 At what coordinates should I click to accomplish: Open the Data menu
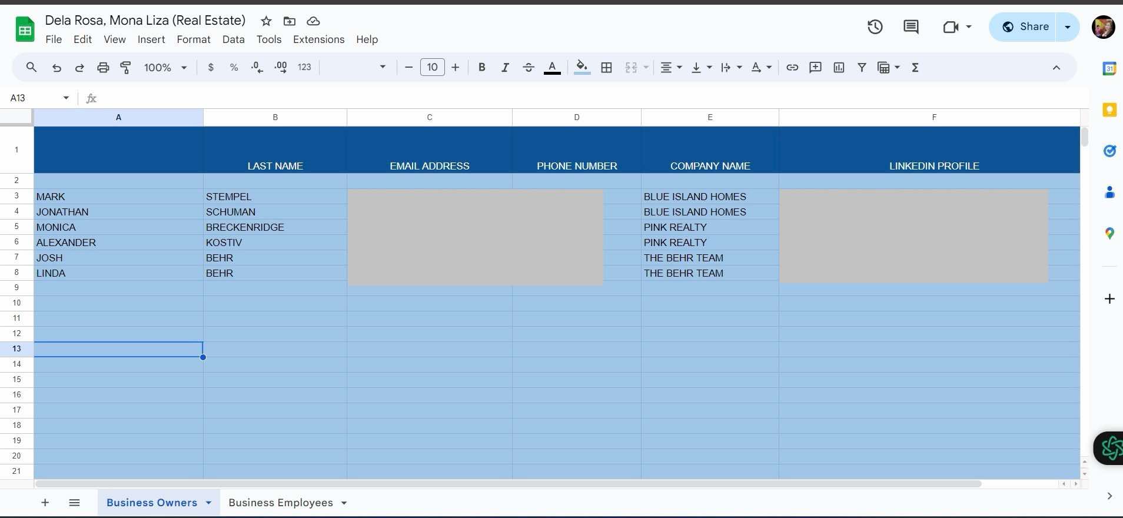[233, 39]
